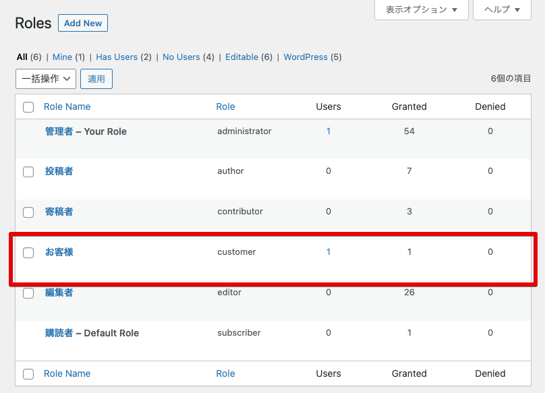This screenshot has height=393, width=545.
Task: Filter roles by Mine tab
Action: 61,57
